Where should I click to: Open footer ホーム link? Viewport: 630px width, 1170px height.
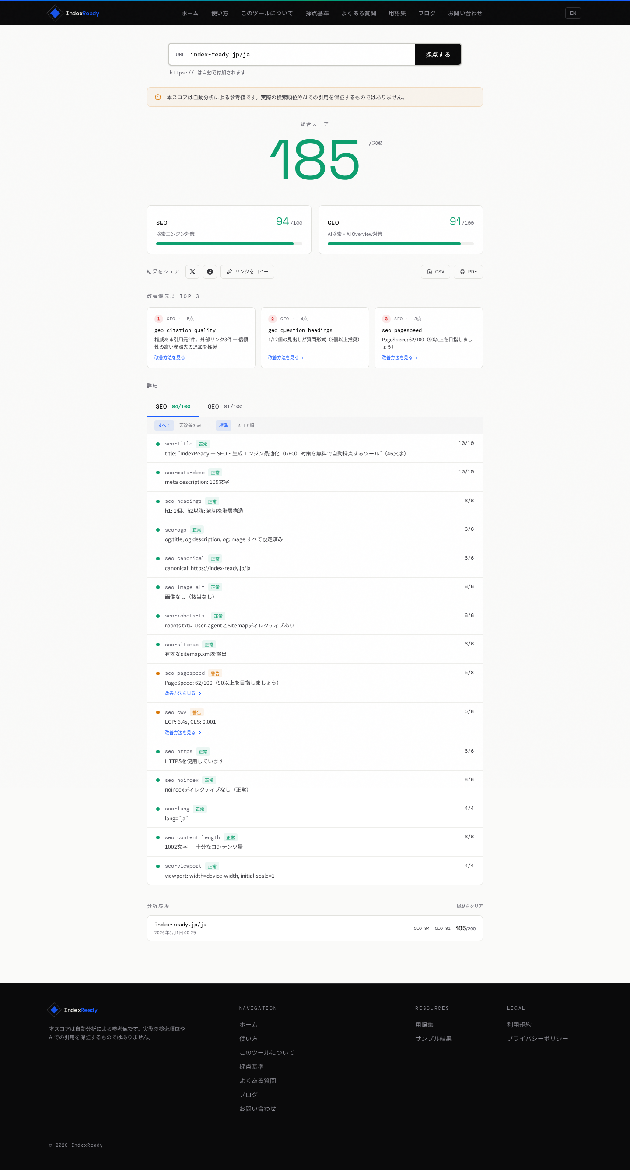click(248, 1025)
